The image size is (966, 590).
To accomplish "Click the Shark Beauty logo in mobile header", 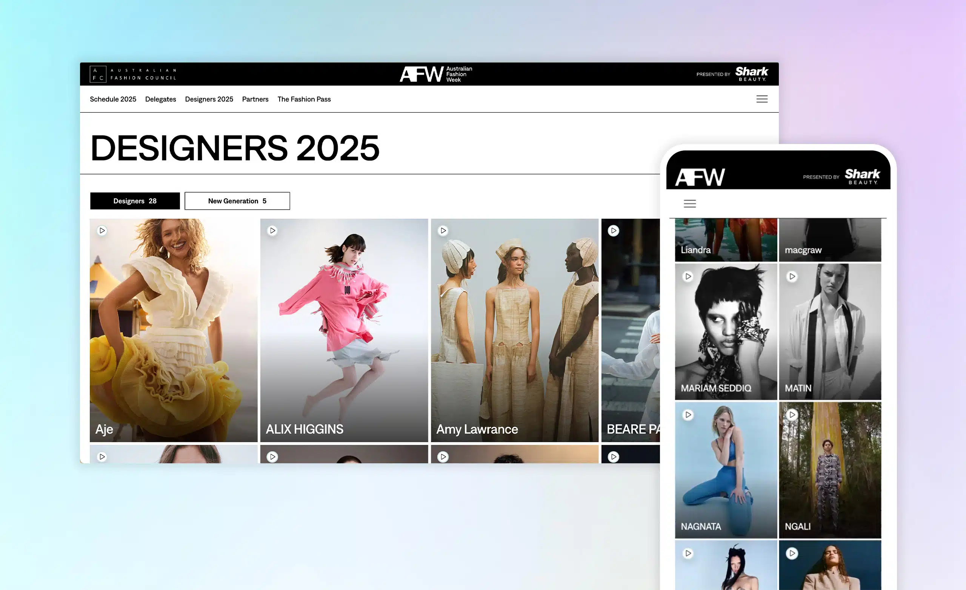I will pos(862,176).
